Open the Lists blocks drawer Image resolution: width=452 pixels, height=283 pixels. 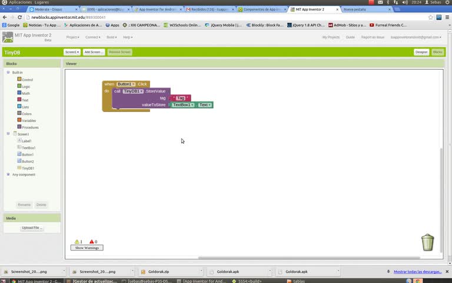point(23,107)
